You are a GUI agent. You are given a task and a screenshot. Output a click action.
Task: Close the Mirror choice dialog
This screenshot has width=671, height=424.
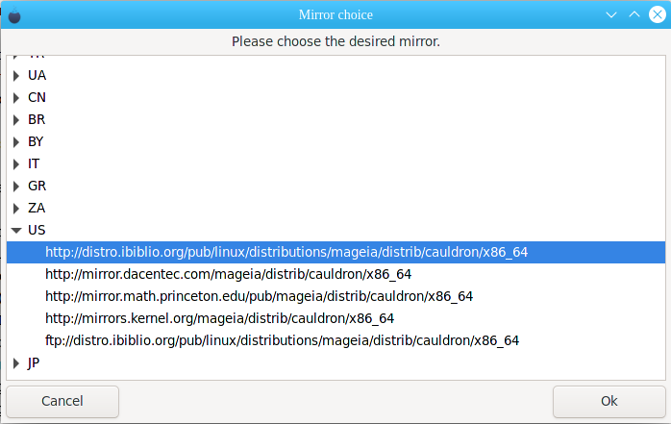(x=658, y=14)
